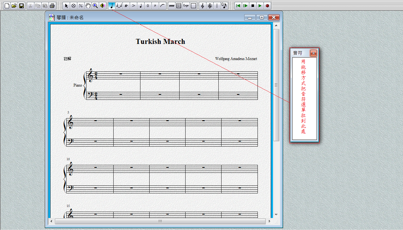Click the "註解" annotation label
Screen dimensions: 403x230
[x=68, y=59]
